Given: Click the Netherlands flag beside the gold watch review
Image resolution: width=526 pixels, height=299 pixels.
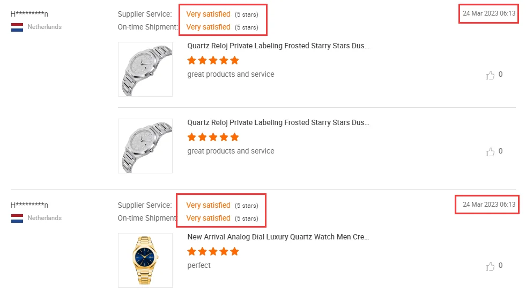Looking at the screenshot, I should click(17, 218).
